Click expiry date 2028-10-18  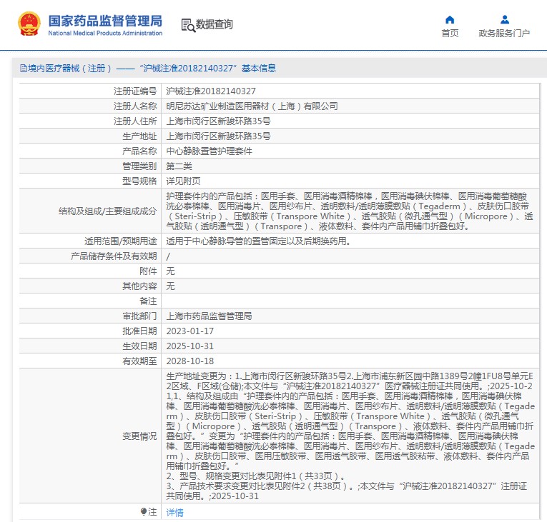click(x=190, y=361)
